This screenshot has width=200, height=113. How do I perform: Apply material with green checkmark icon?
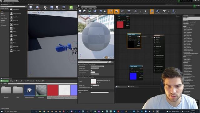pos(90,12)
